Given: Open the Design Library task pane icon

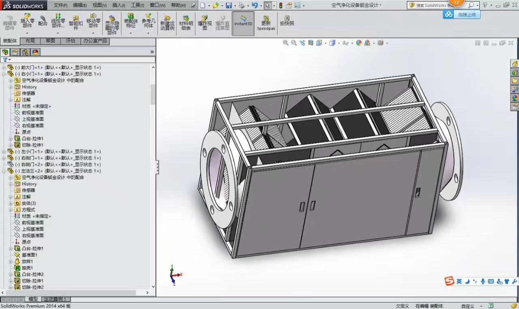Looking at the screenshot, I should tap(515, 72).
